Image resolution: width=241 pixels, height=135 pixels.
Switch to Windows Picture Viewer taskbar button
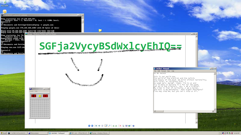click(x=99, y=133)
